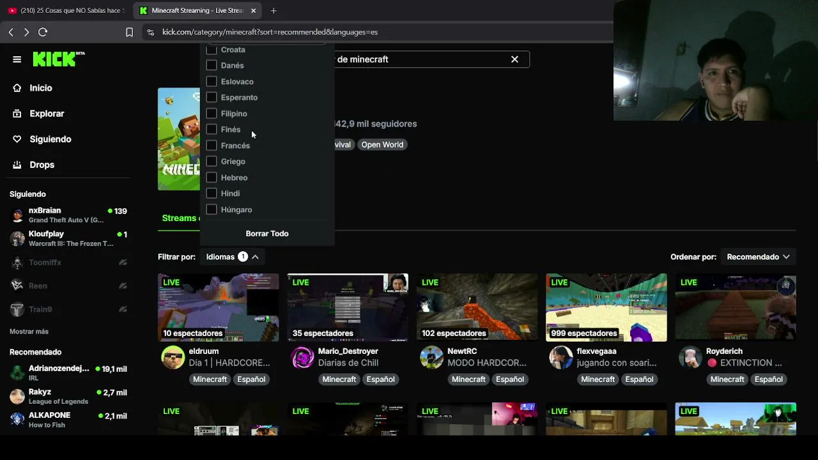Close the Minecraft Streaming tab

coord(253,10)
